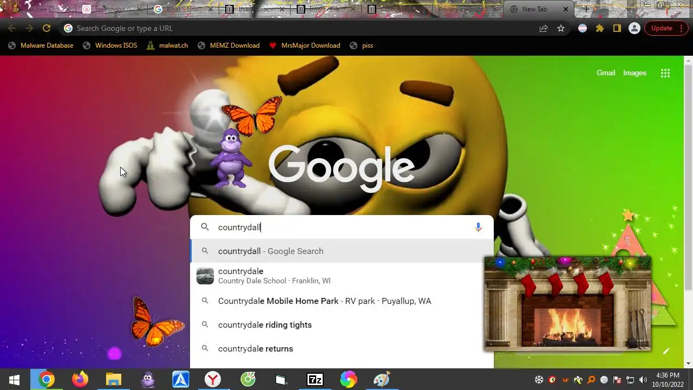Select the countrydale riding tights suggestion

coord(342,325)
